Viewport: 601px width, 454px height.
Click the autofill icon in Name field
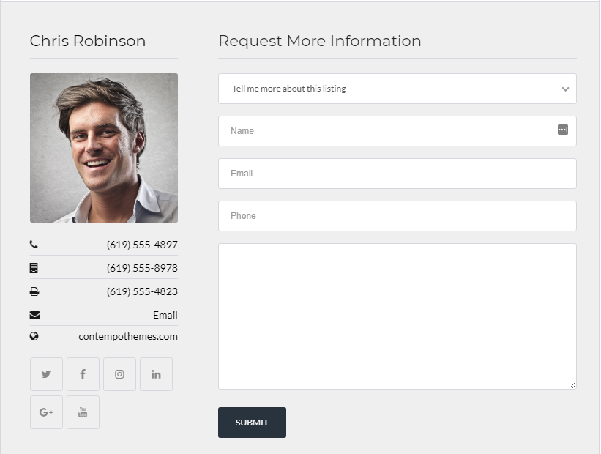point(562,130)
